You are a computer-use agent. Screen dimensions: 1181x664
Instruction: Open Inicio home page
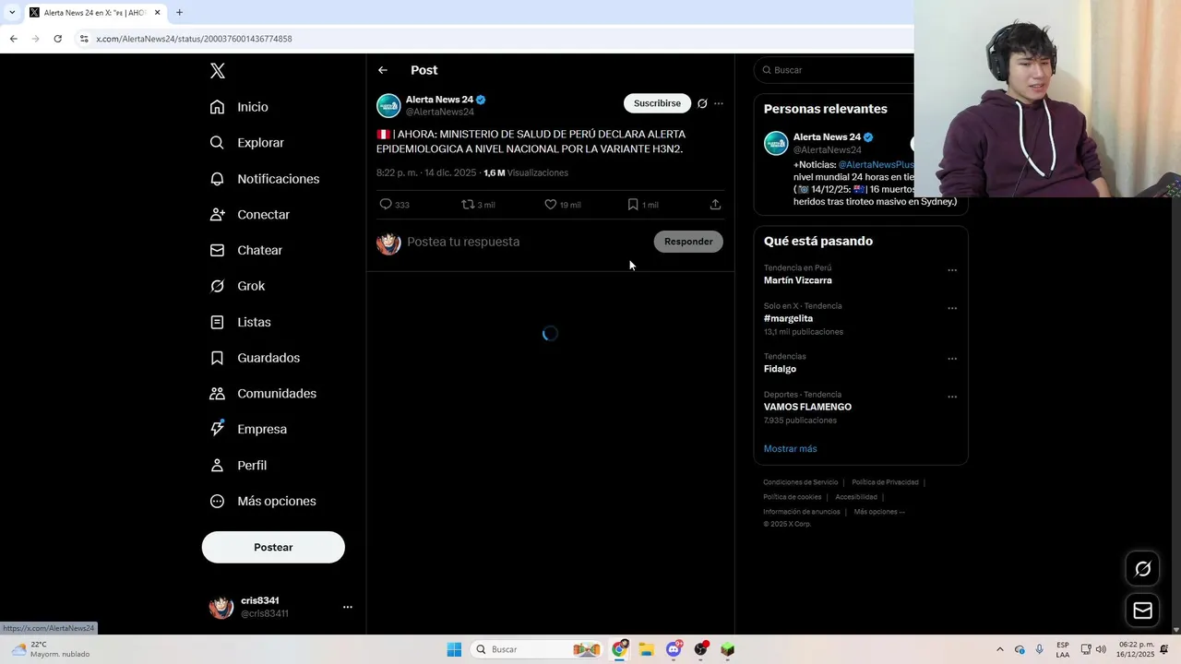(239, 107)
